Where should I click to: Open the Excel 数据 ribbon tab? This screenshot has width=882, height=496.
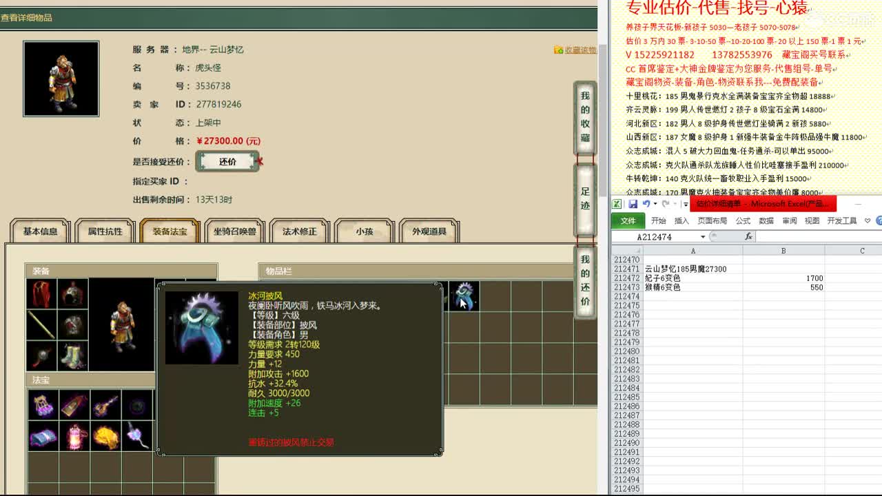tap(766, 220)
